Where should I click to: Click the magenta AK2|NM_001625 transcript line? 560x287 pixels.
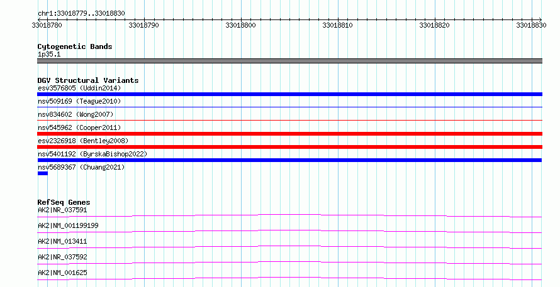(289, 278)
